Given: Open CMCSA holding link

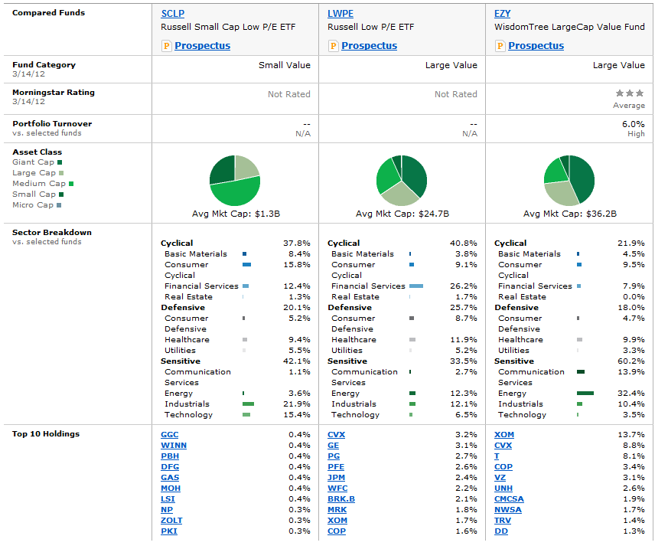Looking at the screenshot, I should pos(509,498).
